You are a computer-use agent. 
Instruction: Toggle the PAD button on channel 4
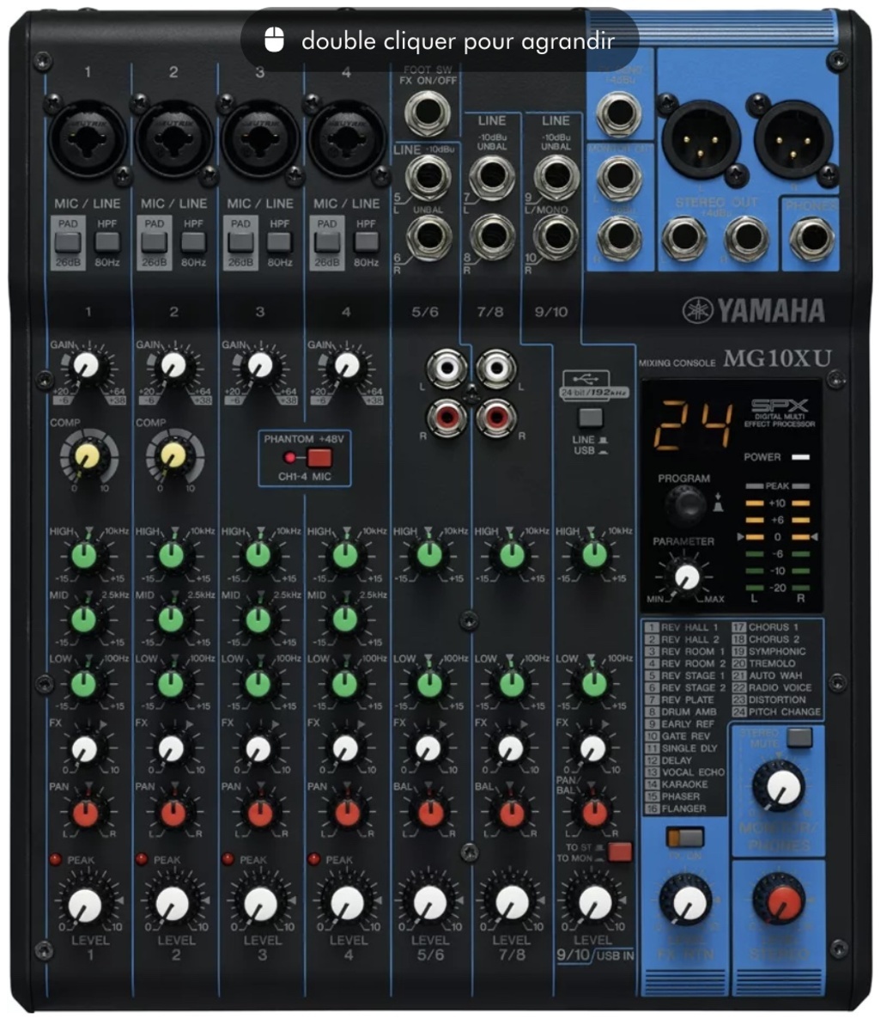click(x=327, y=242)
